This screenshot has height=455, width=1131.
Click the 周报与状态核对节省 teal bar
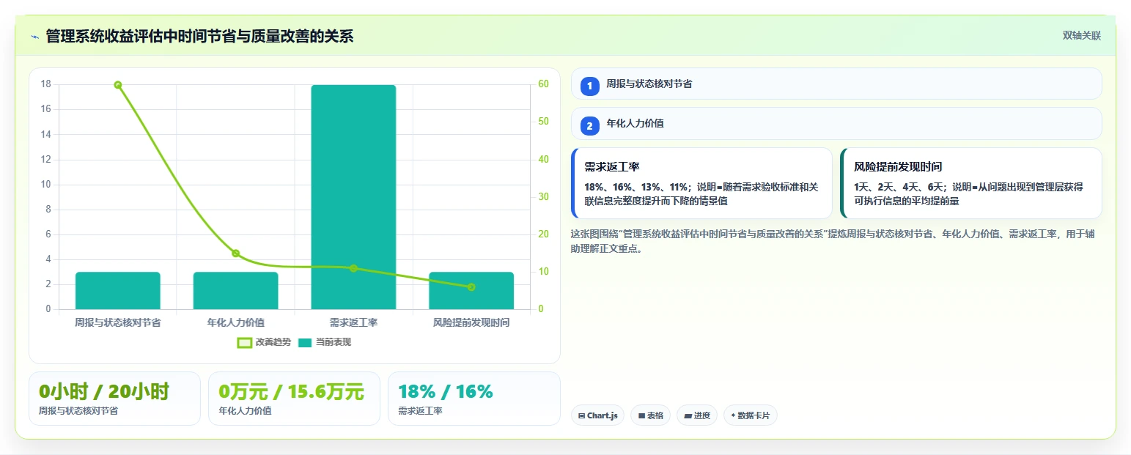[118, 291]
